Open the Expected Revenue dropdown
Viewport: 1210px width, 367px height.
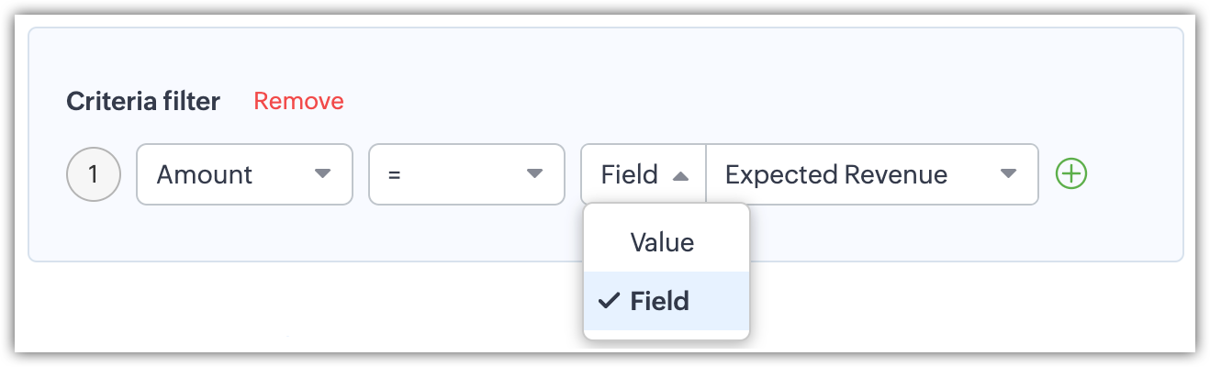tap(871, 174)
